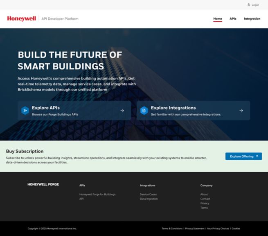The height and width of the screenshot is (236, 268).
Task: Open the Contact footer link
Action: [205, 199]
